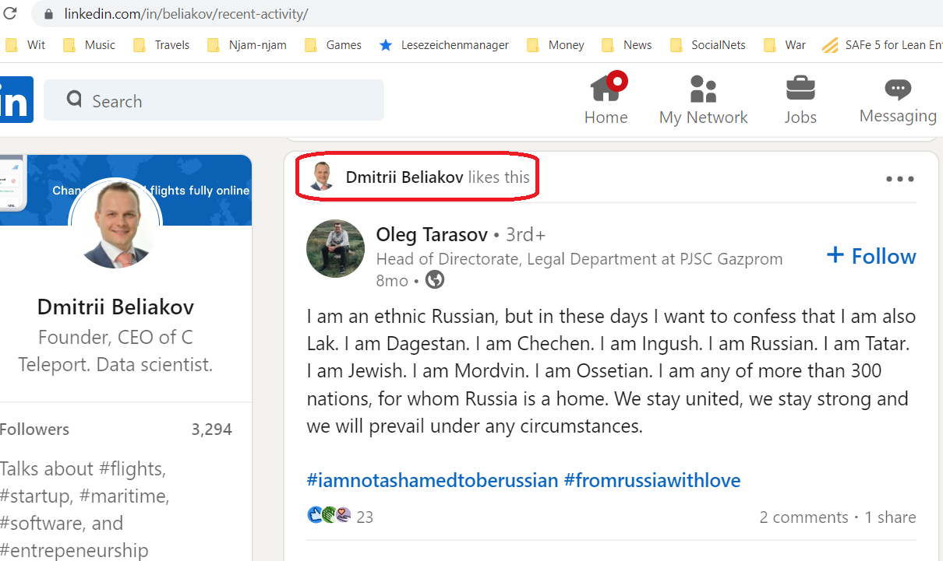Viewport: 943px width, 561px height.
Task: Open the Jobs briefcase in the navigation
Action: [800, 100]
